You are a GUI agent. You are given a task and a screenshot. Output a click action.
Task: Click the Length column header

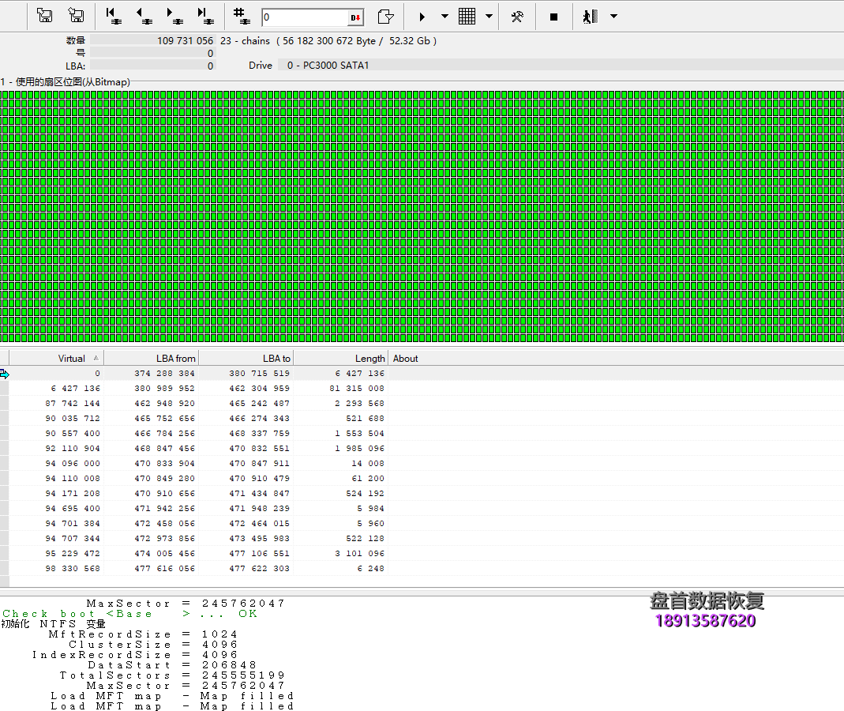[x=369, y=359]
